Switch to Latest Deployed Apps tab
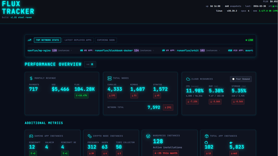 pos(78,40)
